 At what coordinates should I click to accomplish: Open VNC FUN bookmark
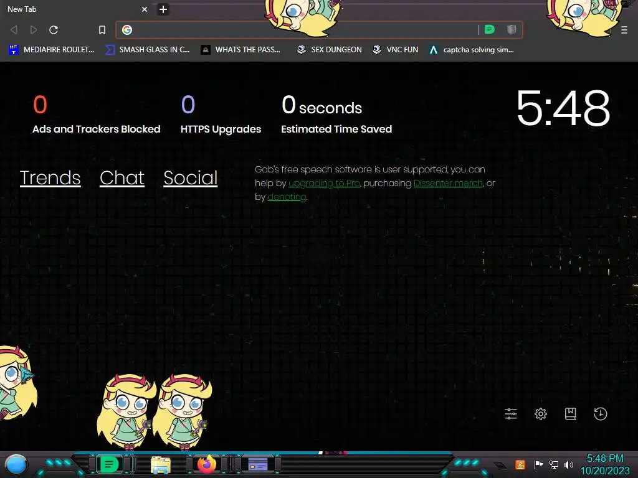coord(396,50)
